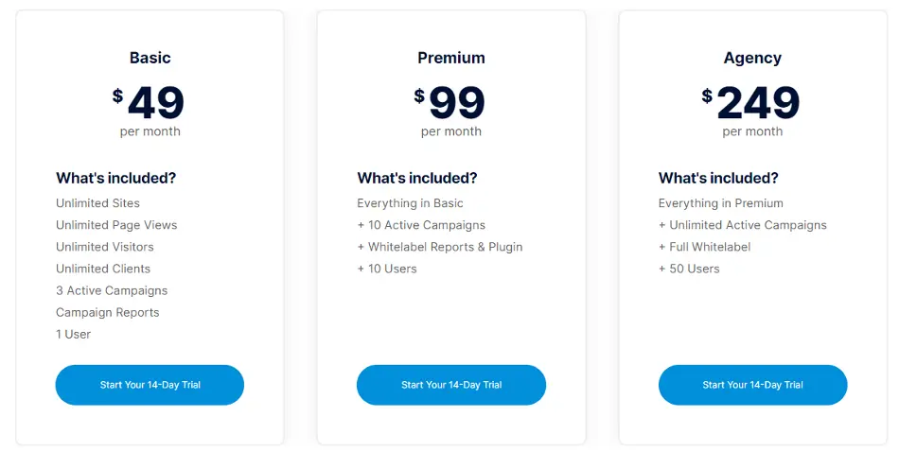Click 'Unlimited Page Views' feature line
The height and width of the screenshot is (452, 899).
pyautogui.click(x=116, y=225)
